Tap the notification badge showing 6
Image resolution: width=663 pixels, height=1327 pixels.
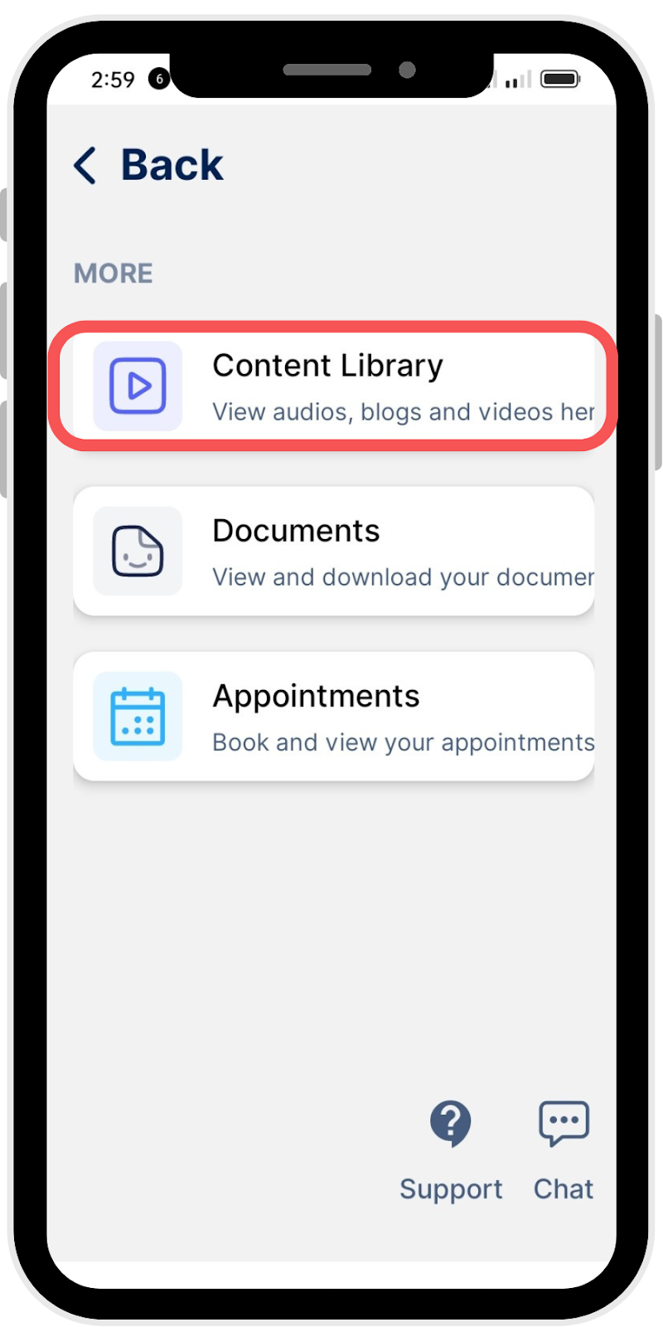click(158, 79)
